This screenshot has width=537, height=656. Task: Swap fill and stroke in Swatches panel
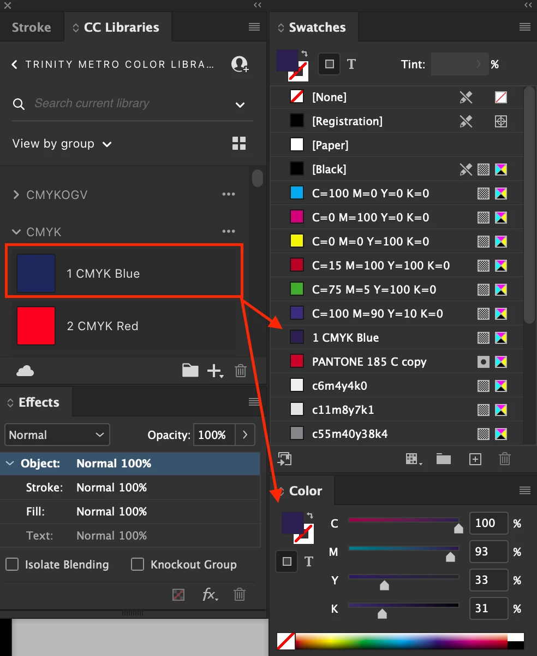(x=305, y=53)
